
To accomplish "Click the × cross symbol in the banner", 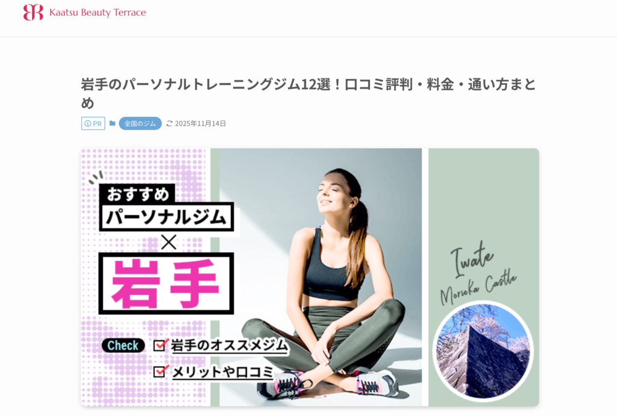I will click(169, 242).
